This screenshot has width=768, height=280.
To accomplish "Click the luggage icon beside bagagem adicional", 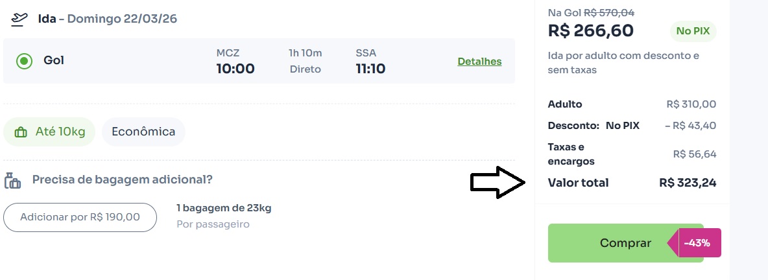I will tap(13, 180).
